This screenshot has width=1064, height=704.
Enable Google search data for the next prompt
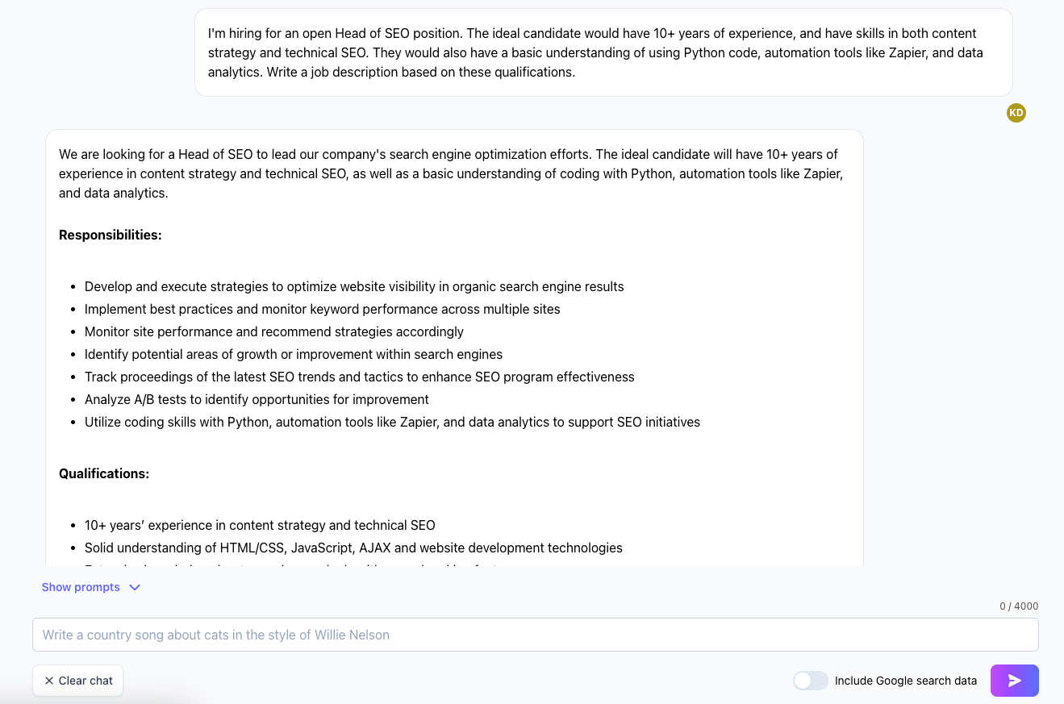pyautogui.click(x=810, y=680)
